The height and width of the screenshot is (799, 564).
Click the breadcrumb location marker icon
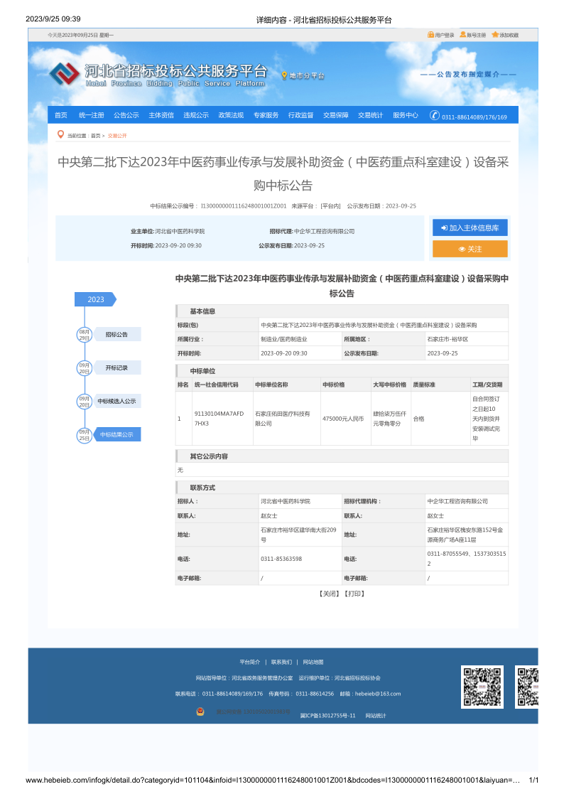(x=60, y=134)
